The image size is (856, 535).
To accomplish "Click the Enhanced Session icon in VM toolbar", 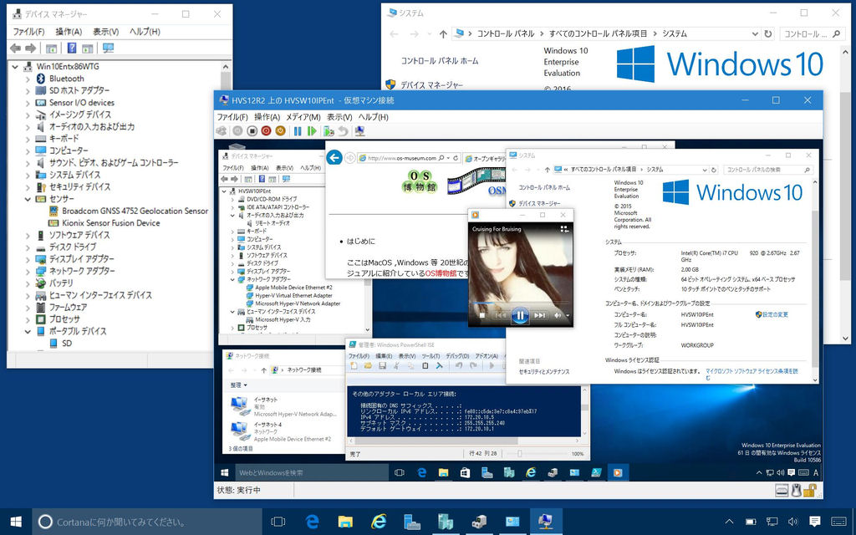I will coord(359,131).
